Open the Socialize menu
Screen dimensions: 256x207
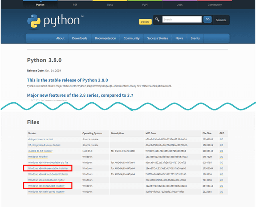(x=221, y=20)
